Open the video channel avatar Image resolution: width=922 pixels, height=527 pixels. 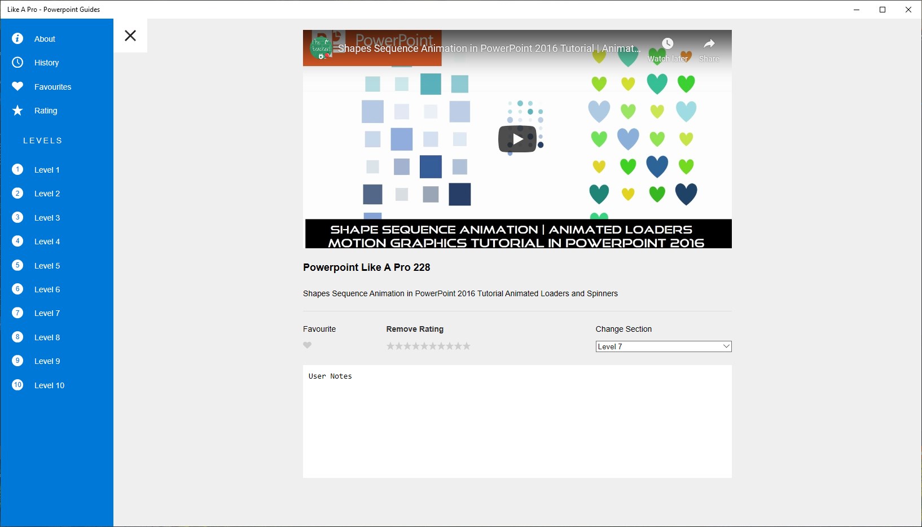click(x=321, y=49)
